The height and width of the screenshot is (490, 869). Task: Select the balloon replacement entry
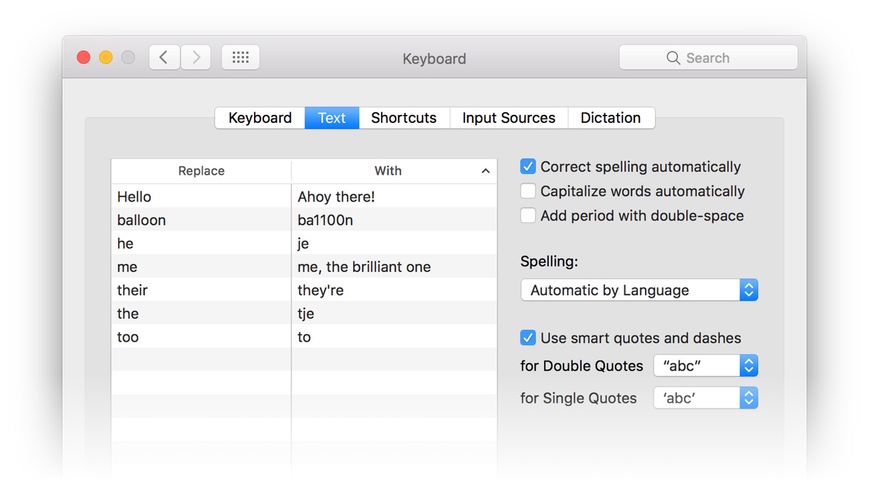[x=304, y=220]
